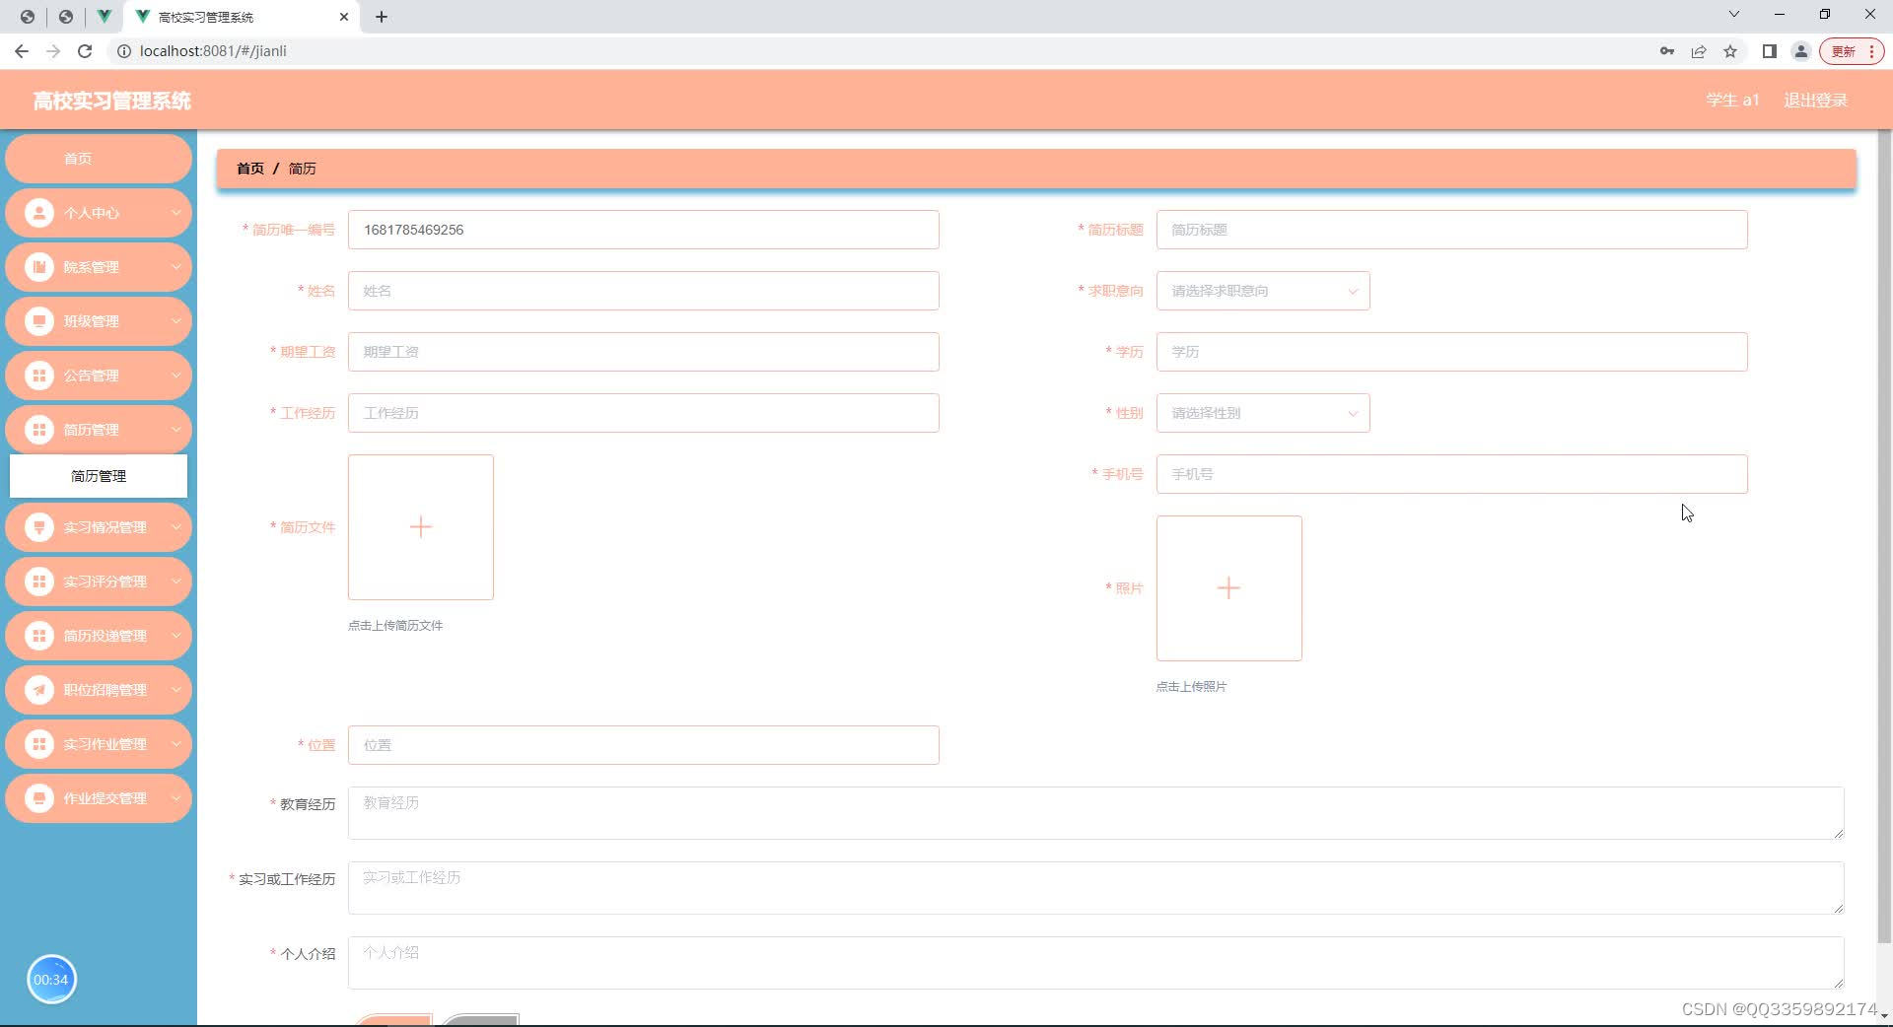Click the 个人中心 user icon in sidebar
Viewport: 1893px width, 1027px height.
[39, 213]
